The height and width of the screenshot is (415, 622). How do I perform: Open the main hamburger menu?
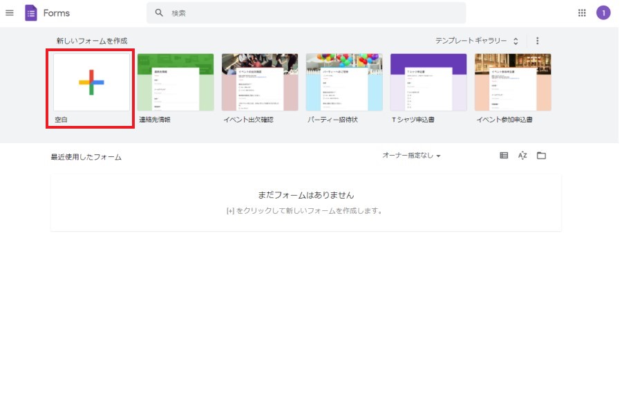coord(10,13)
